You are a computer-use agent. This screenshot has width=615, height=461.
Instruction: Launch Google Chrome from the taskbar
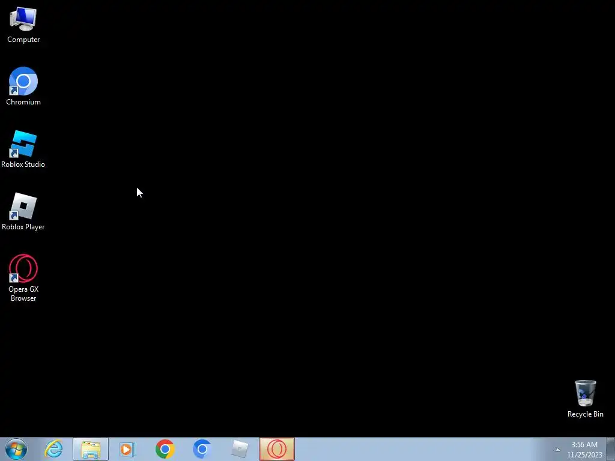(165, 449)
